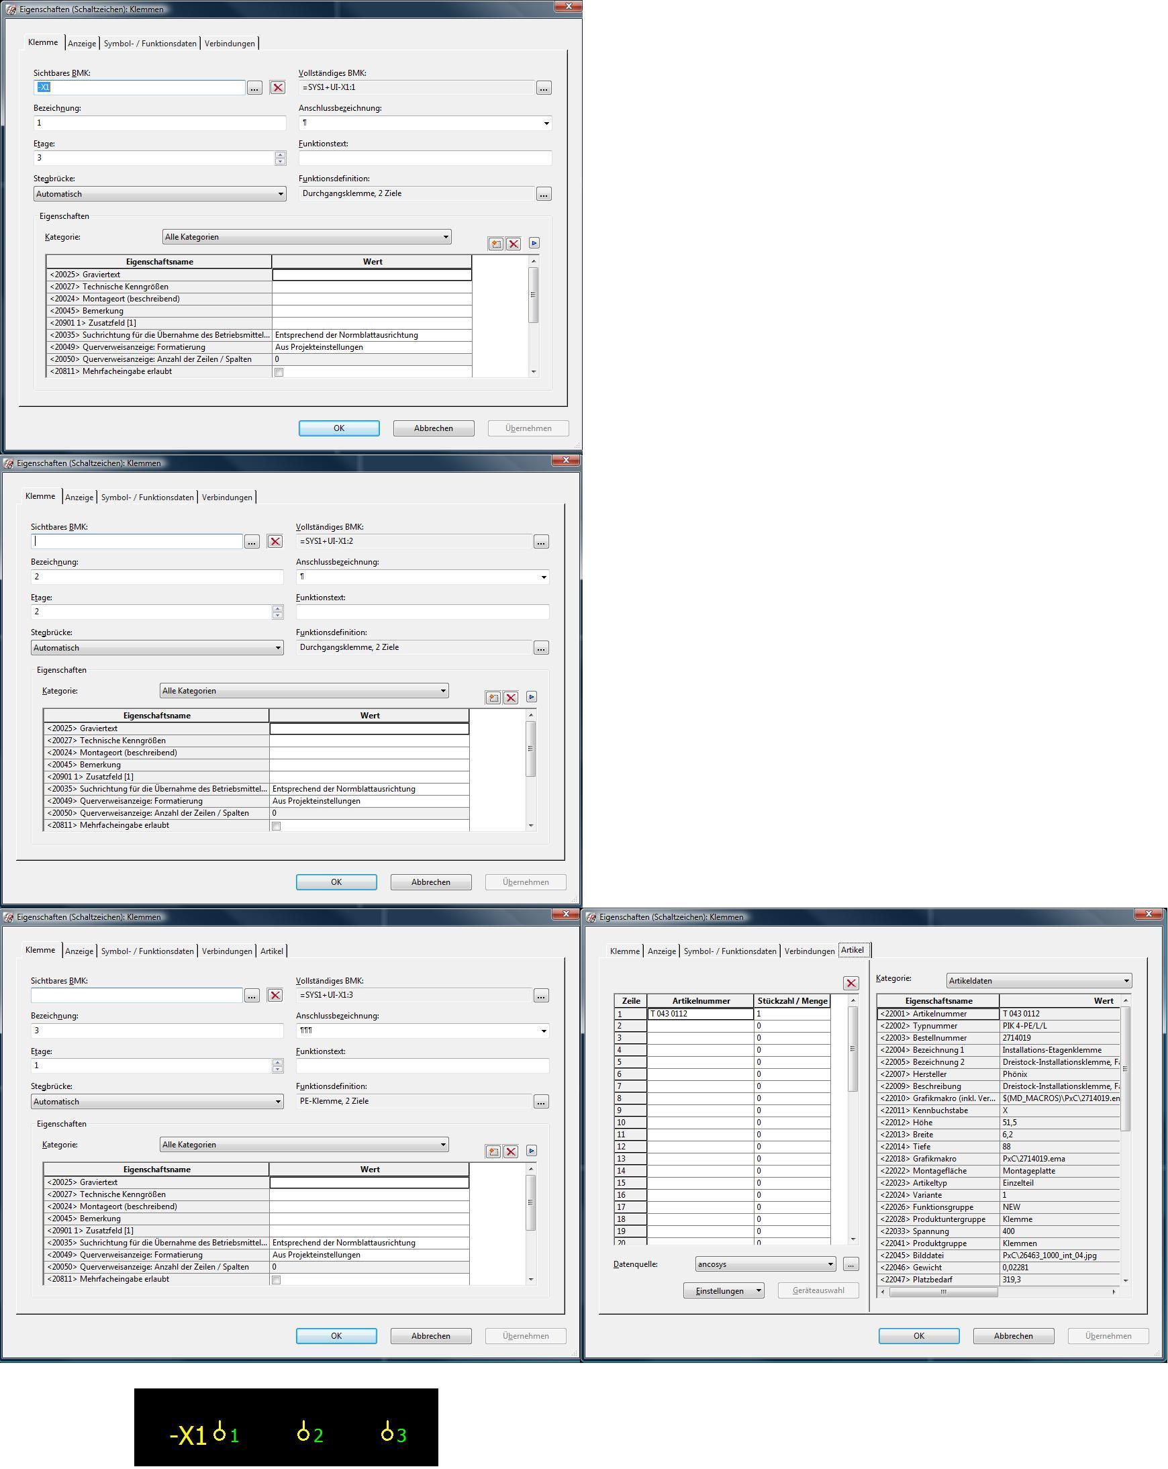1168x1469 pixels.
Task: Switch to Verbindungen tab in X1:2 dialog
Action: (227, 497)
